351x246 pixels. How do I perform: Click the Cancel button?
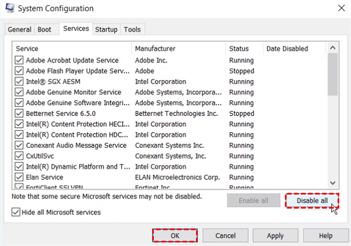pyautogui.click(x=225, y=235)
